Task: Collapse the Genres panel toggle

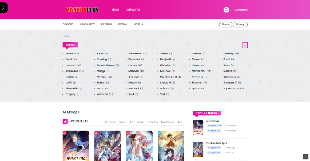Action: coord(245,45)
